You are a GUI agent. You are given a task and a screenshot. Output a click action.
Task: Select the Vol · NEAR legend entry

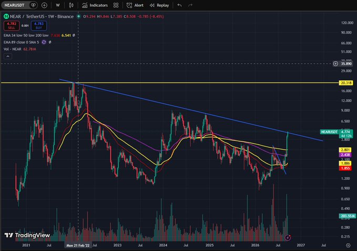pos(12,49)
